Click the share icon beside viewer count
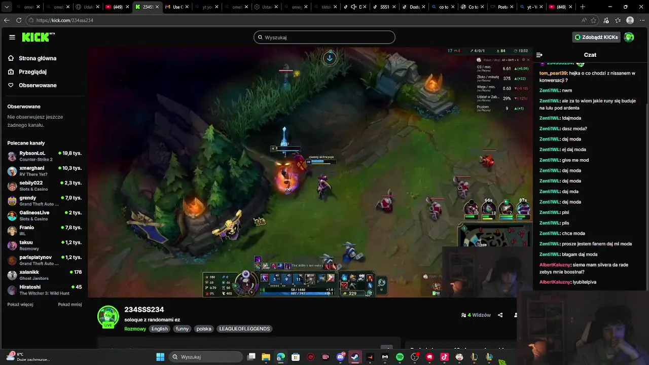This screenshot has height=365, width=649. pos(500,315)
